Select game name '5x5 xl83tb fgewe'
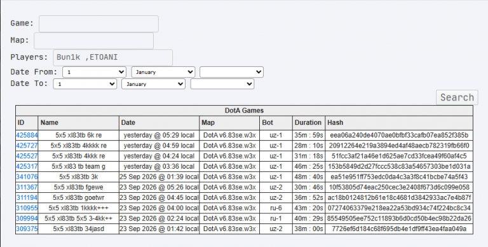The height and width of the screenshot is (247, 488). pyautogui.click(x=78, y=187)
